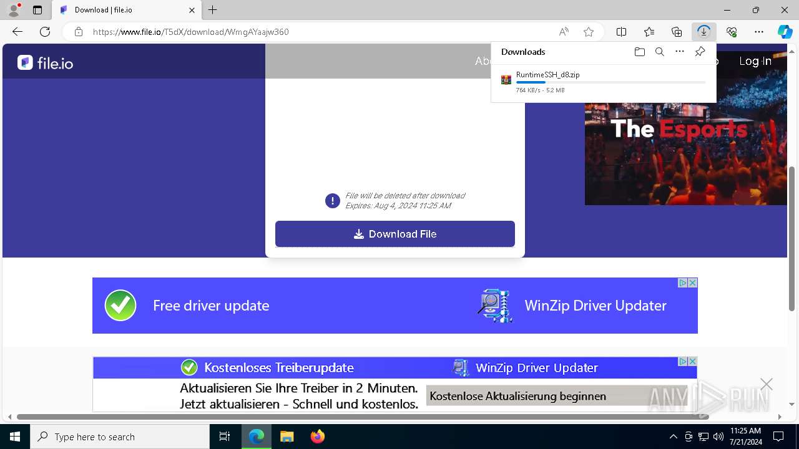Image resolution: width=799 pixels, height=449 pixels.
Task: Open Collections panel
Action: (677, 32)
